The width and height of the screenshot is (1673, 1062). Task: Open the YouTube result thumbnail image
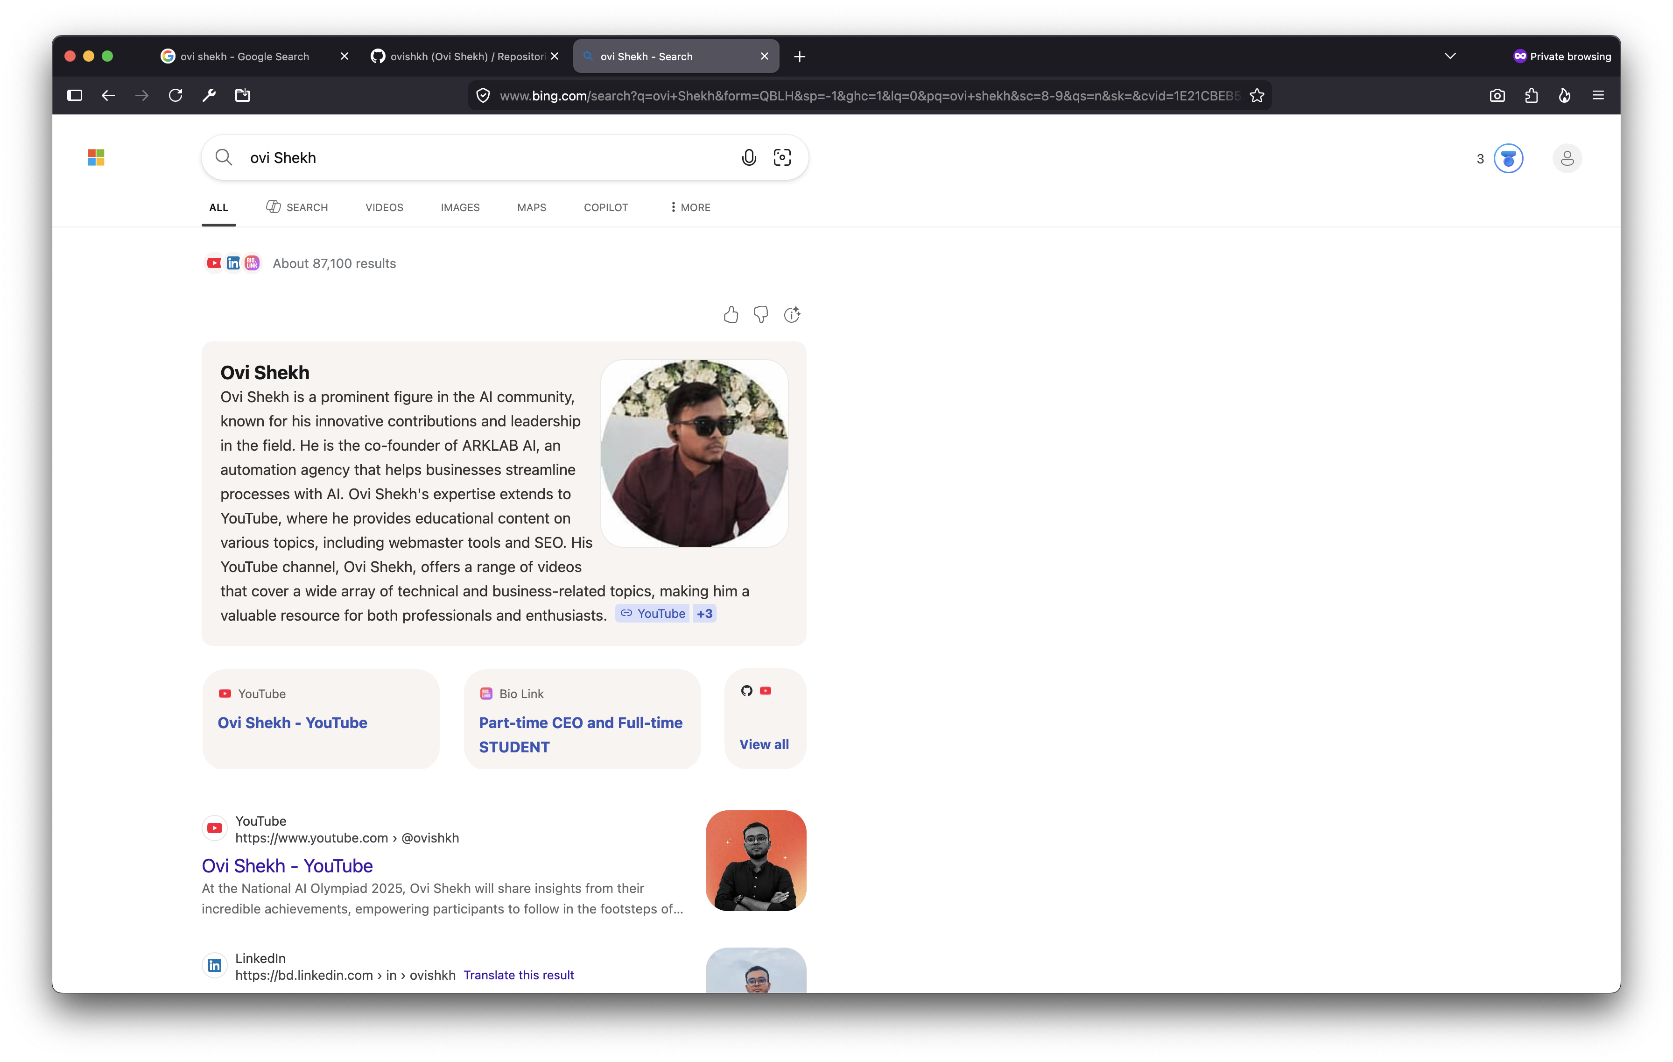tap(756, 860)
